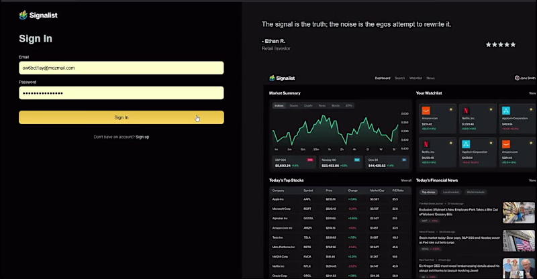The image size is (537, 279).
Task: Open the Ex-Kroger CEO news headline
Action: 459,268
